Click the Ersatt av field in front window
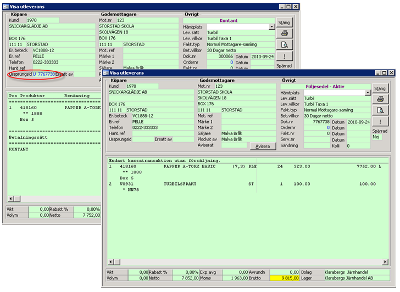The height and width of the screenshot is (292, 400). (x=183, y=139)
